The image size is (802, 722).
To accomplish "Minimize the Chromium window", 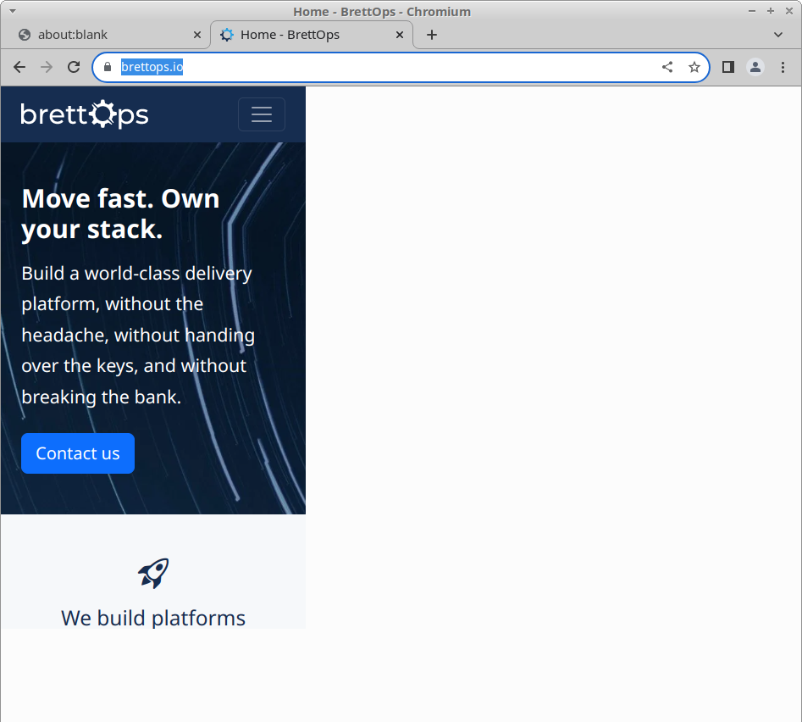I will [752, 11].
